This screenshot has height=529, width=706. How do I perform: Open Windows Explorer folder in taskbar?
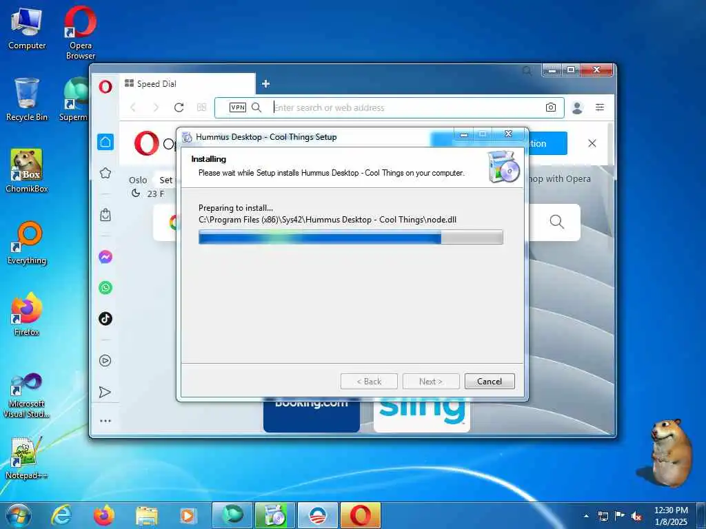pyautogui.click(x=146, y=516)
